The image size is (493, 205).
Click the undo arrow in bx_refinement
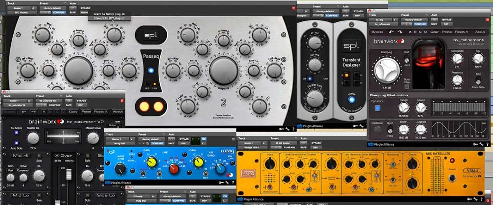[391, 32]
